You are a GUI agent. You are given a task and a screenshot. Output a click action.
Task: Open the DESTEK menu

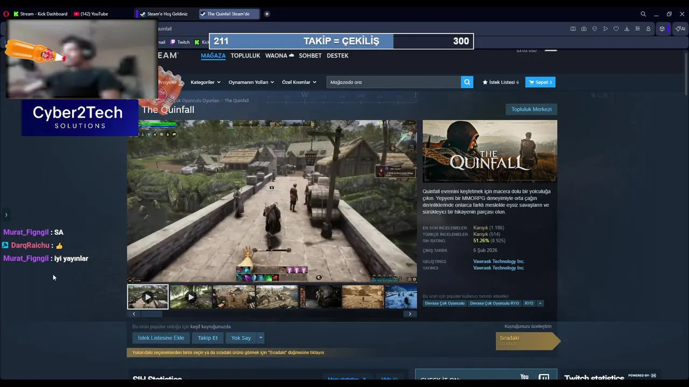pos(338,55)
